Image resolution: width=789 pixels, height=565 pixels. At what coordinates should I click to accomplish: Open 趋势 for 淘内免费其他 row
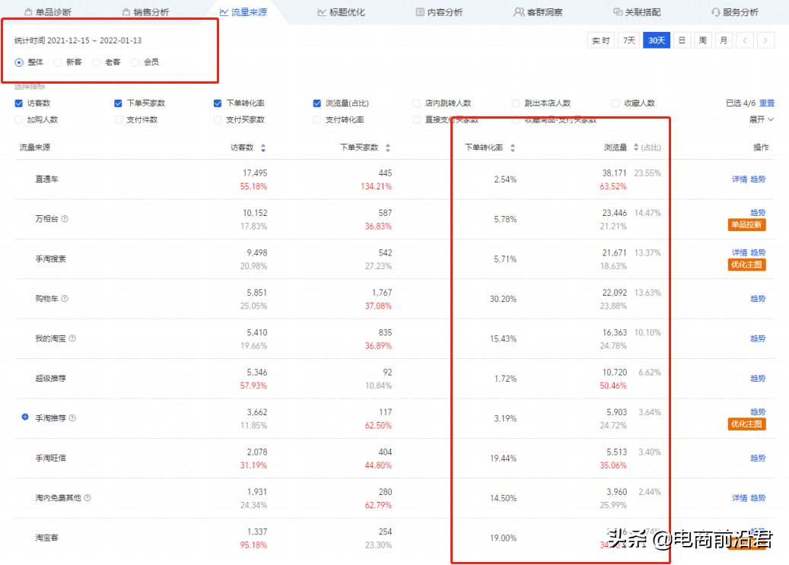click(758, 498)
